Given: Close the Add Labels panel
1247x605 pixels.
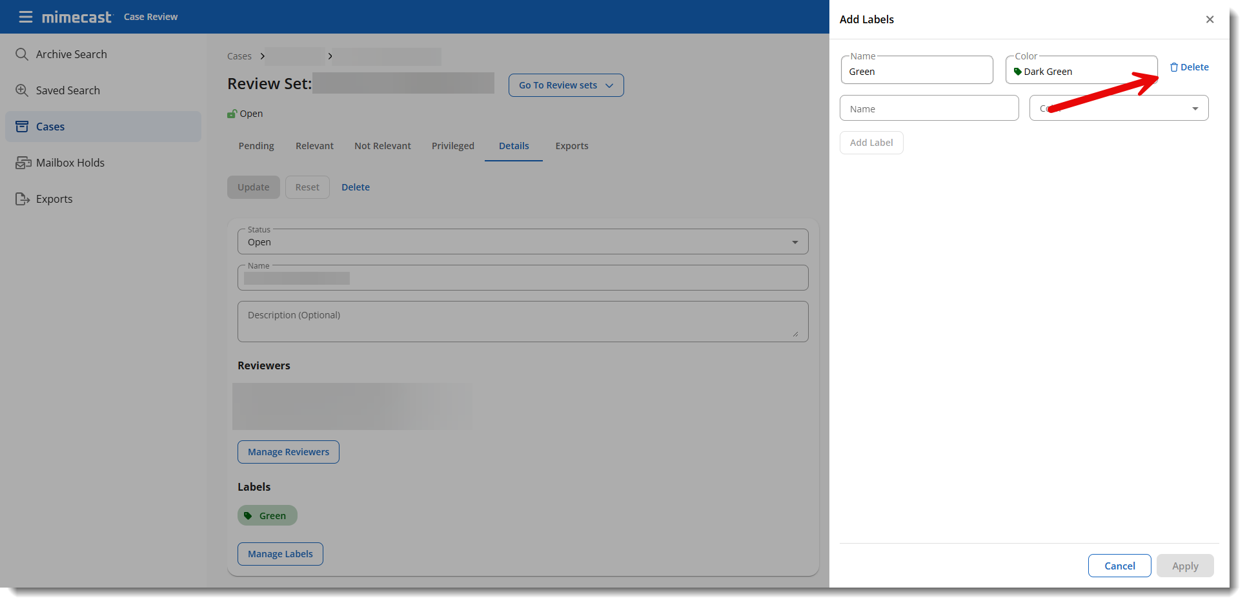Looking at the screenshot, I should click(x=1210, y=19).
